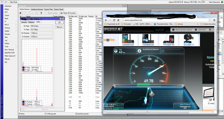
Task: Switch to the Interface Queues tab
Action: click(37, 10)
